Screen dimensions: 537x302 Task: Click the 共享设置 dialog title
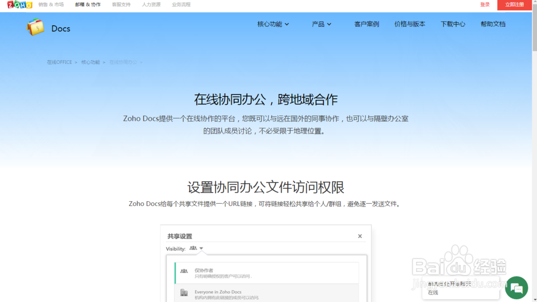click(x=180, y=237)
